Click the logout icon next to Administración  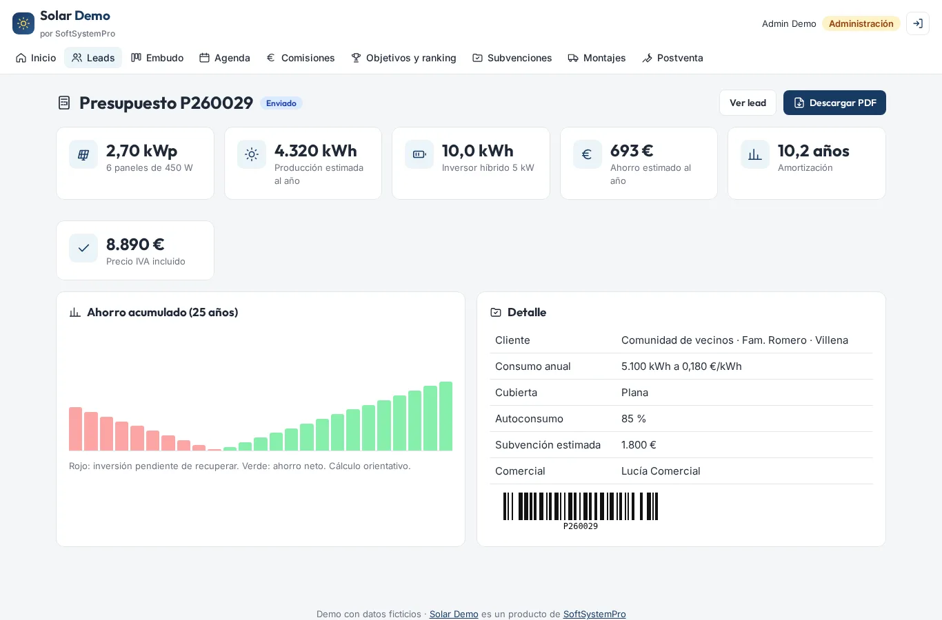coord(918,23)
